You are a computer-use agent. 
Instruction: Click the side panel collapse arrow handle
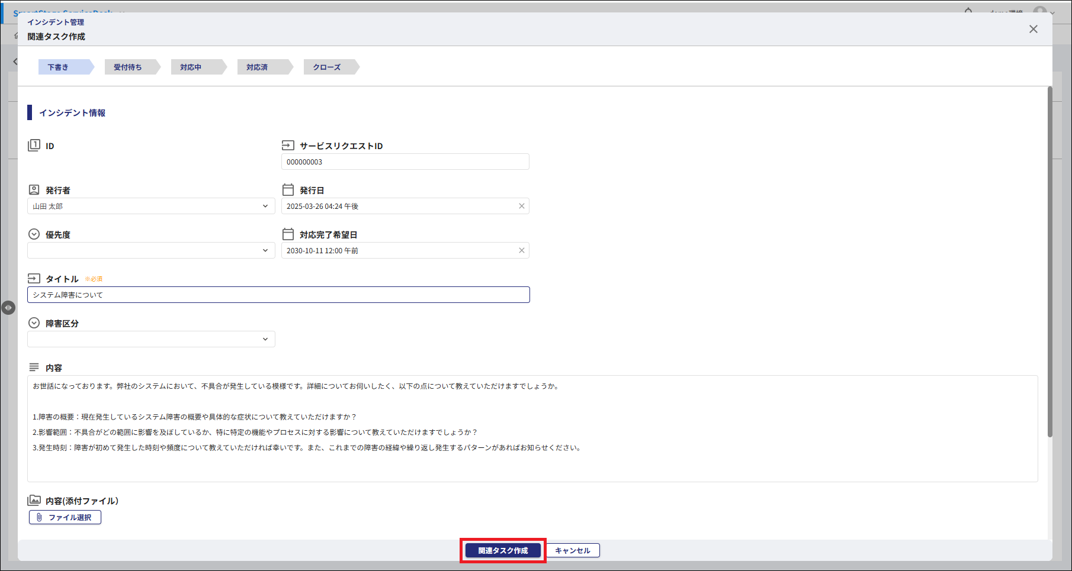(x=8, y=308)
